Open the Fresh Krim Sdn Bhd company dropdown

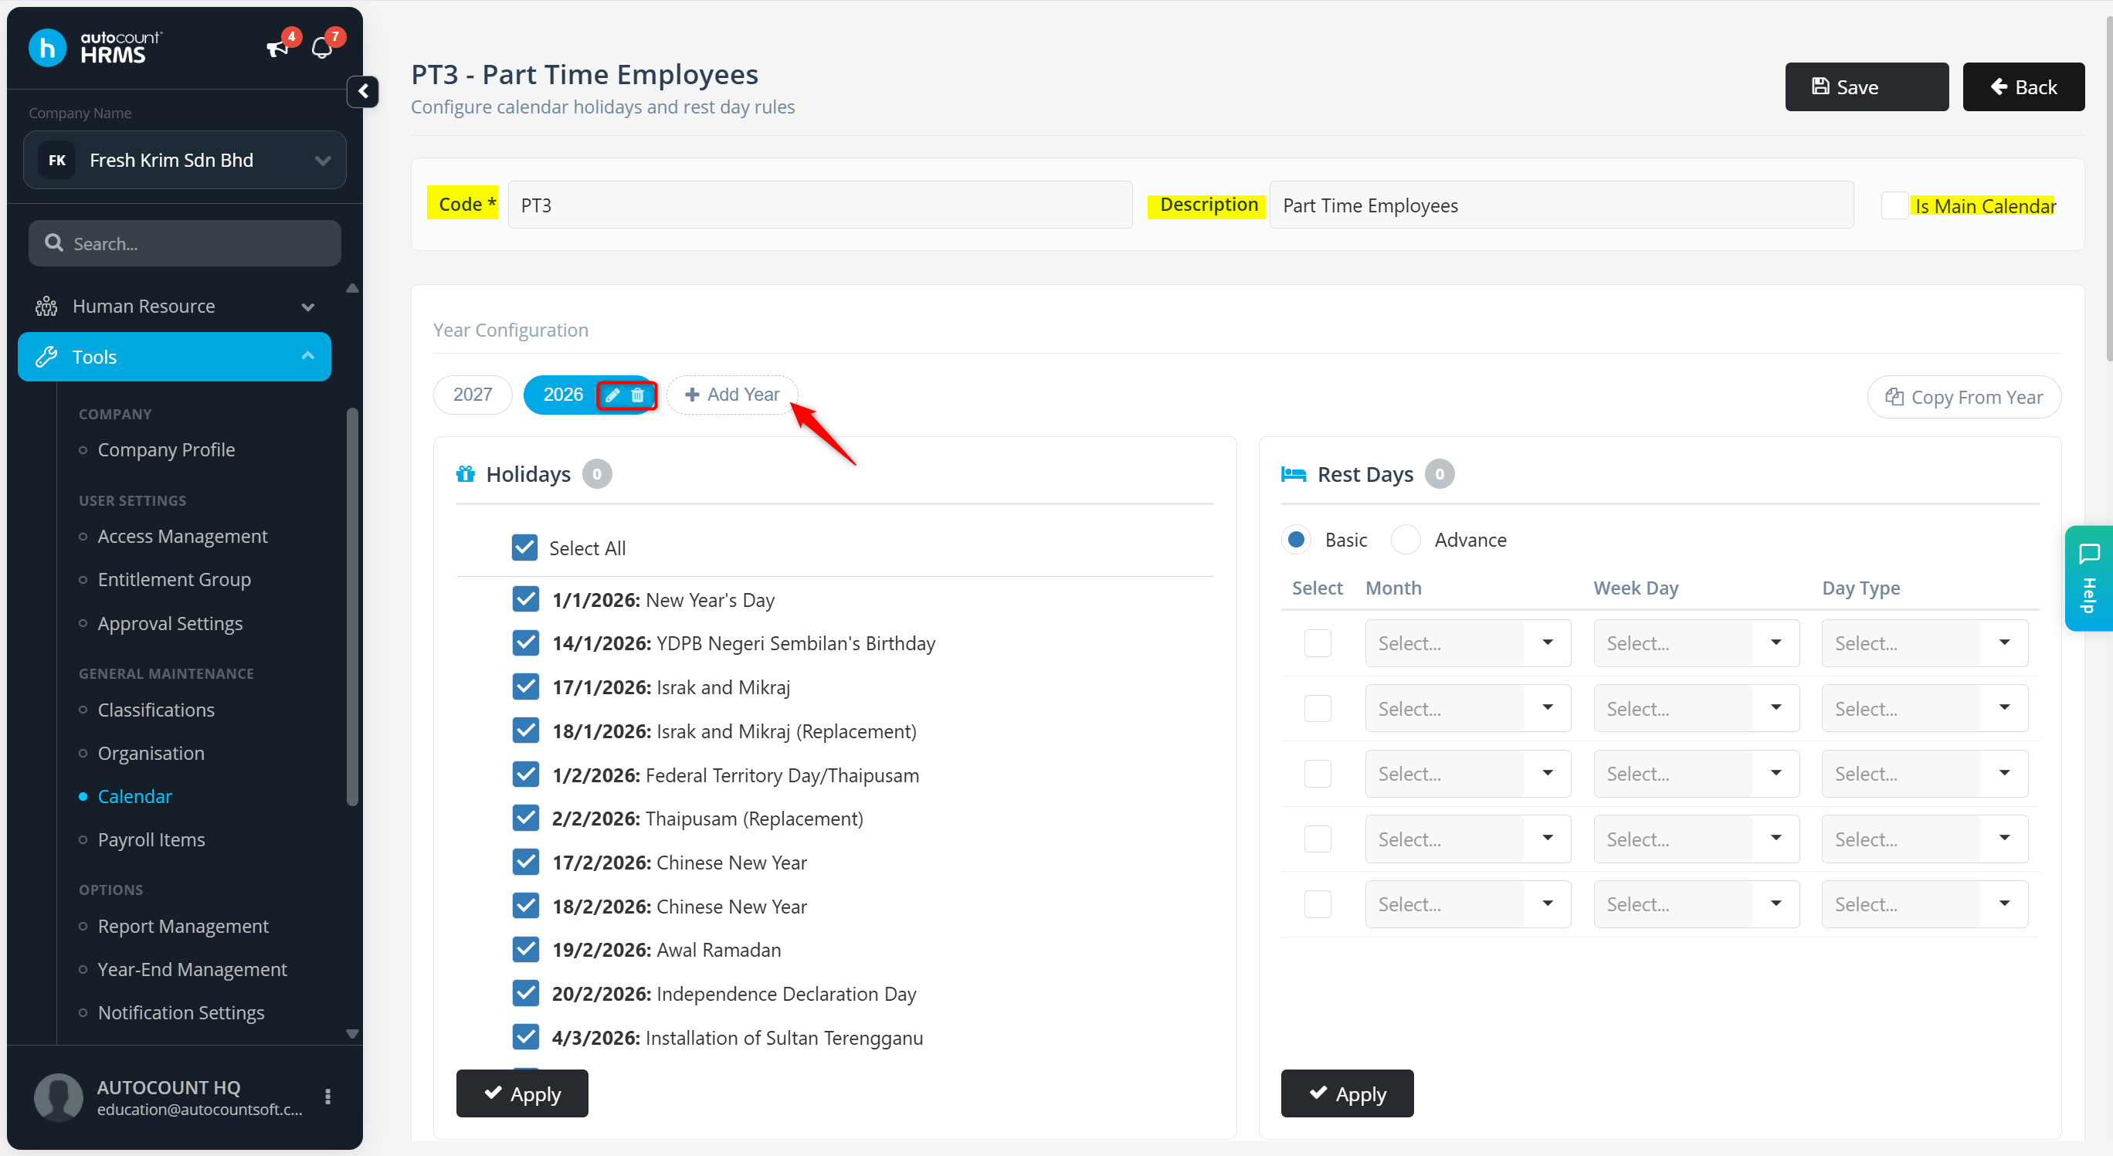tap(185, 160)
